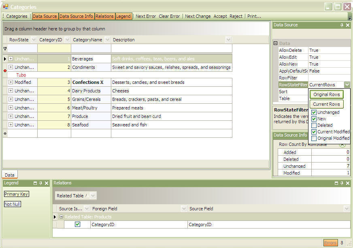The image size is (353, 248).
Task: Expand the Beverages row
Action: (11, 59)
